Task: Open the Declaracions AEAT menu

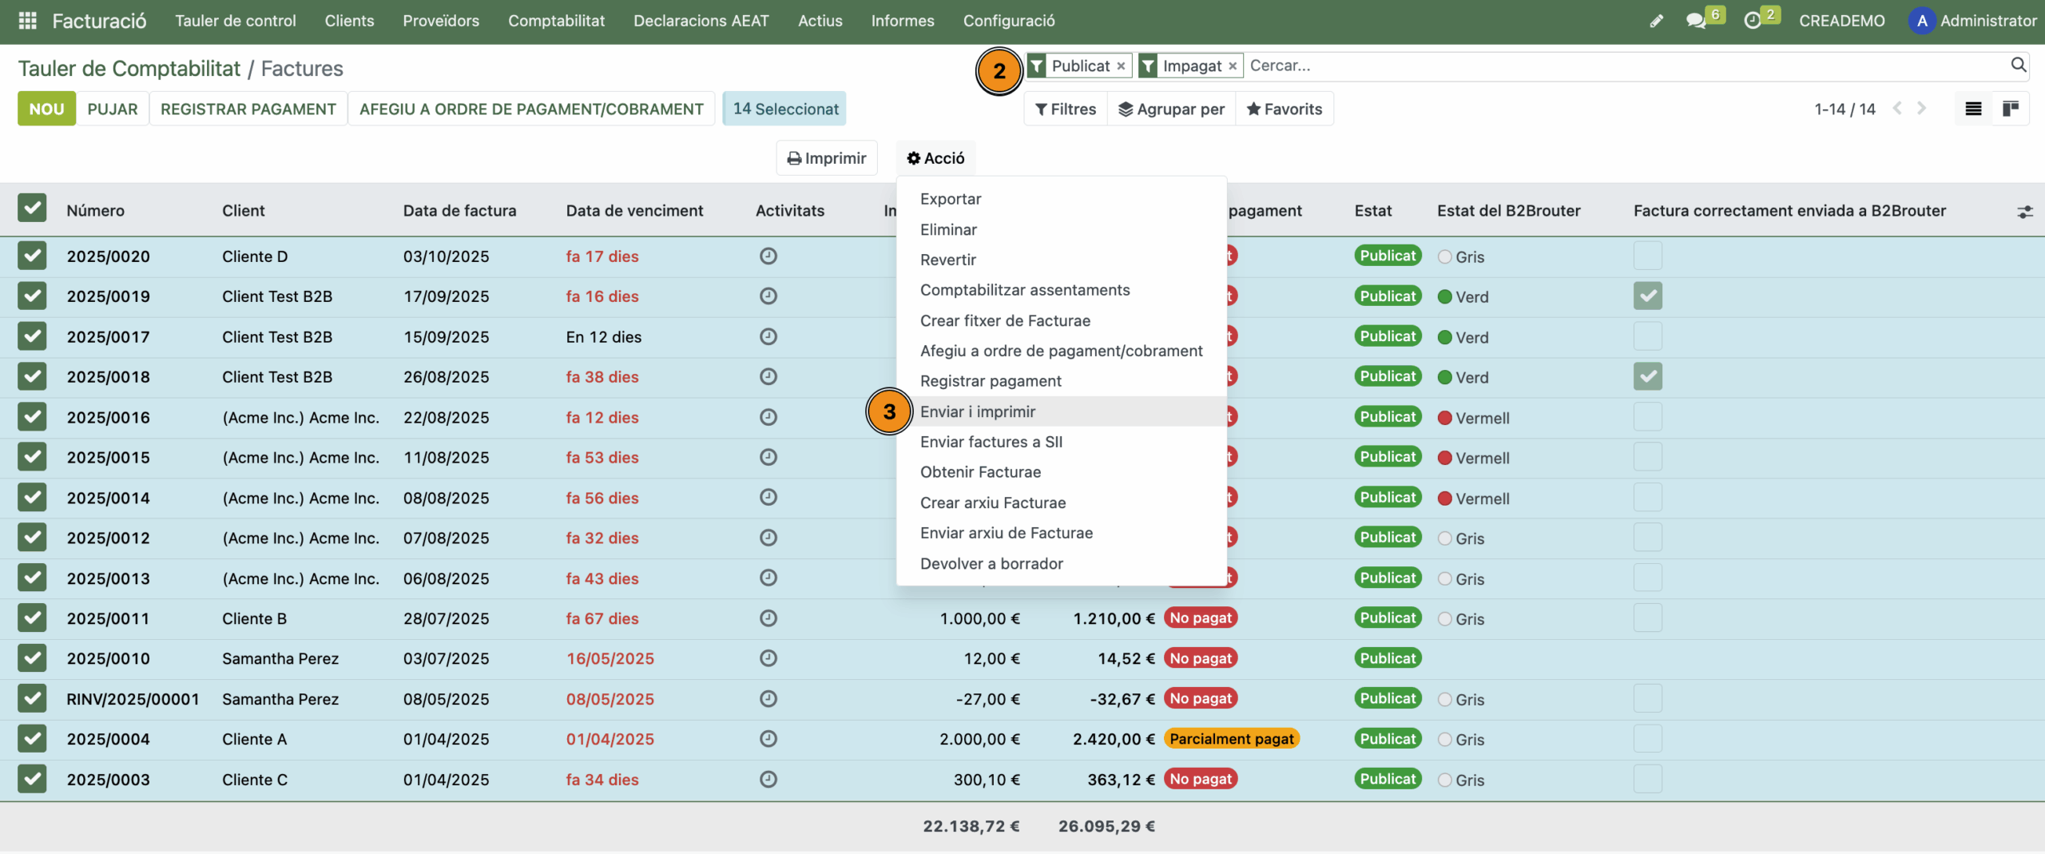Action: [701, 21]
